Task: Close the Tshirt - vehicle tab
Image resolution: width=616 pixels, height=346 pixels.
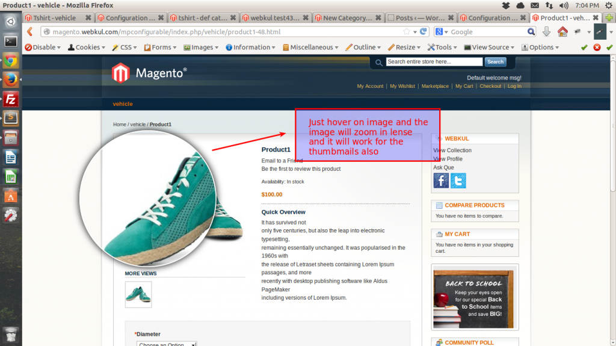Action: pyautogui.click(x=88, y=17)
